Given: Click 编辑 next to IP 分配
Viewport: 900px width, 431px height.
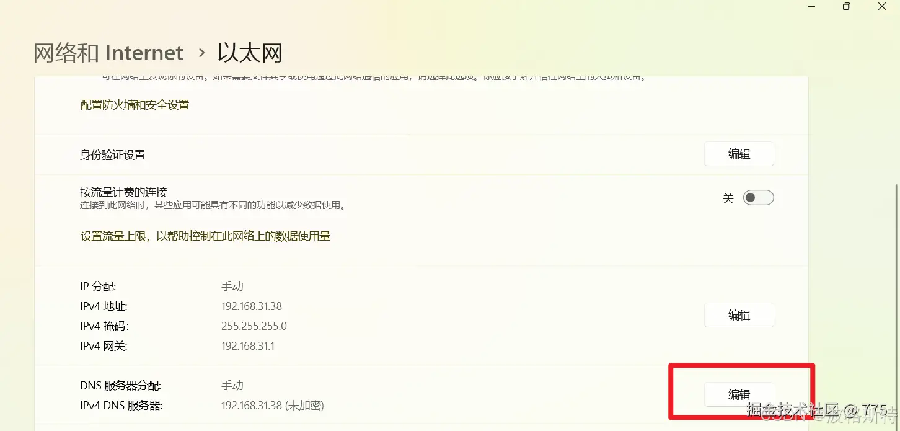Looking at the screenshot, I should click(x=739, y=315).
